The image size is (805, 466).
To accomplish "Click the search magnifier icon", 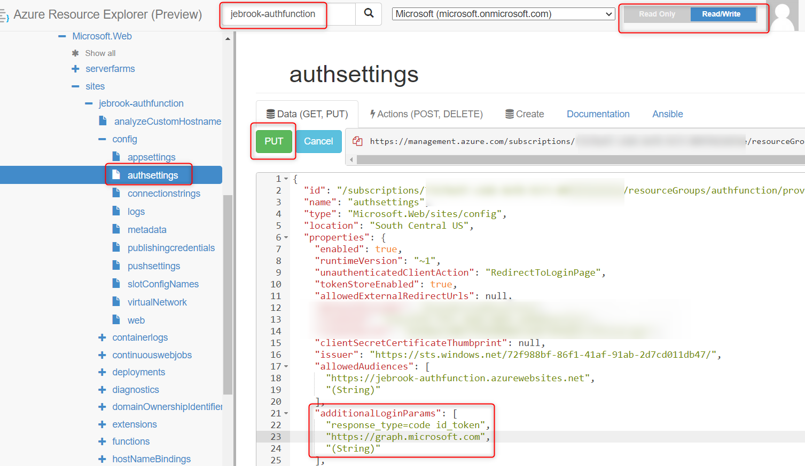I will click(x=368, y=14).
